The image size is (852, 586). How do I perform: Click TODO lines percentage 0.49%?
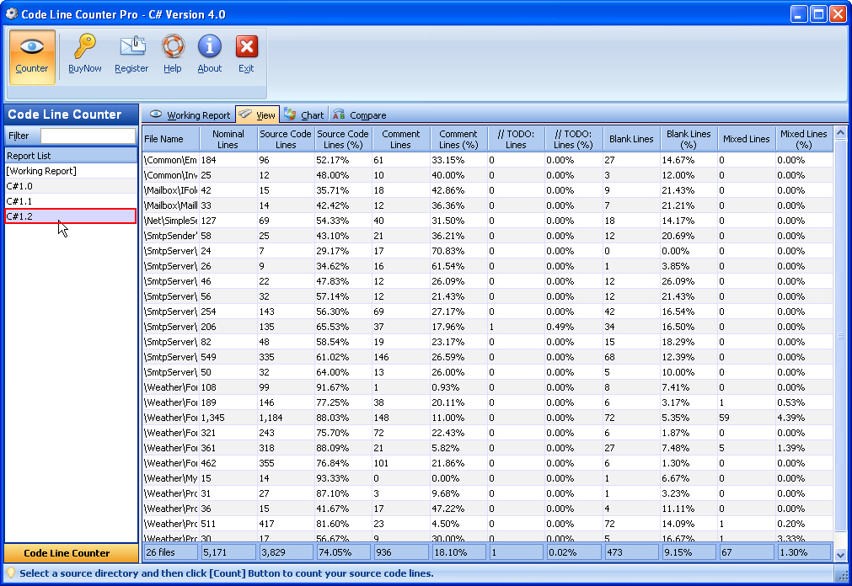(560, 327)
